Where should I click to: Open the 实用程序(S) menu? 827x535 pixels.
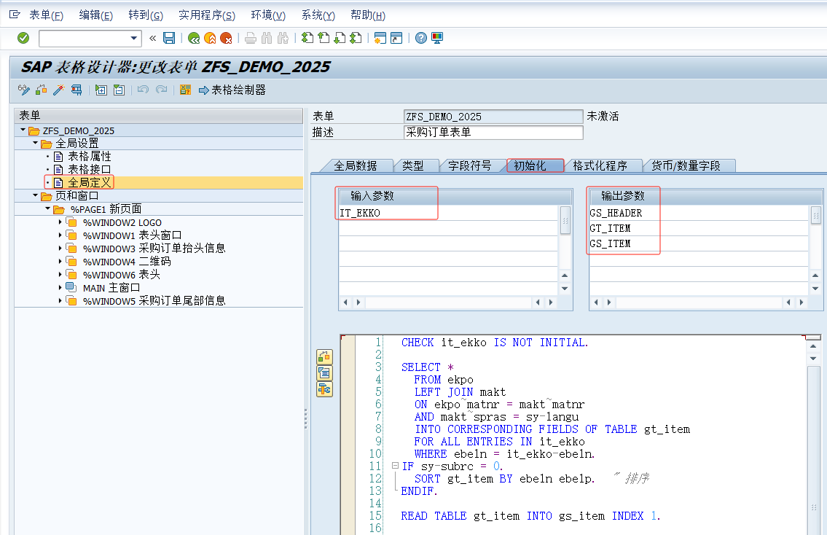coord(207,15)
